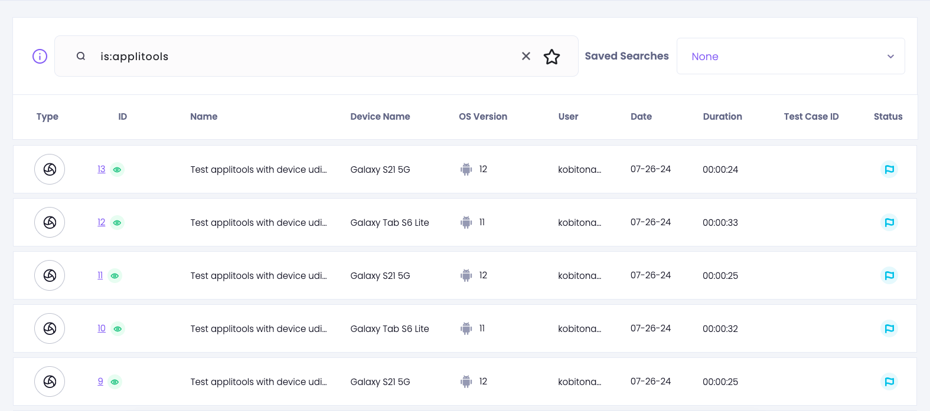
Task: Click duration 00:00:33
Action: point(720,223)
